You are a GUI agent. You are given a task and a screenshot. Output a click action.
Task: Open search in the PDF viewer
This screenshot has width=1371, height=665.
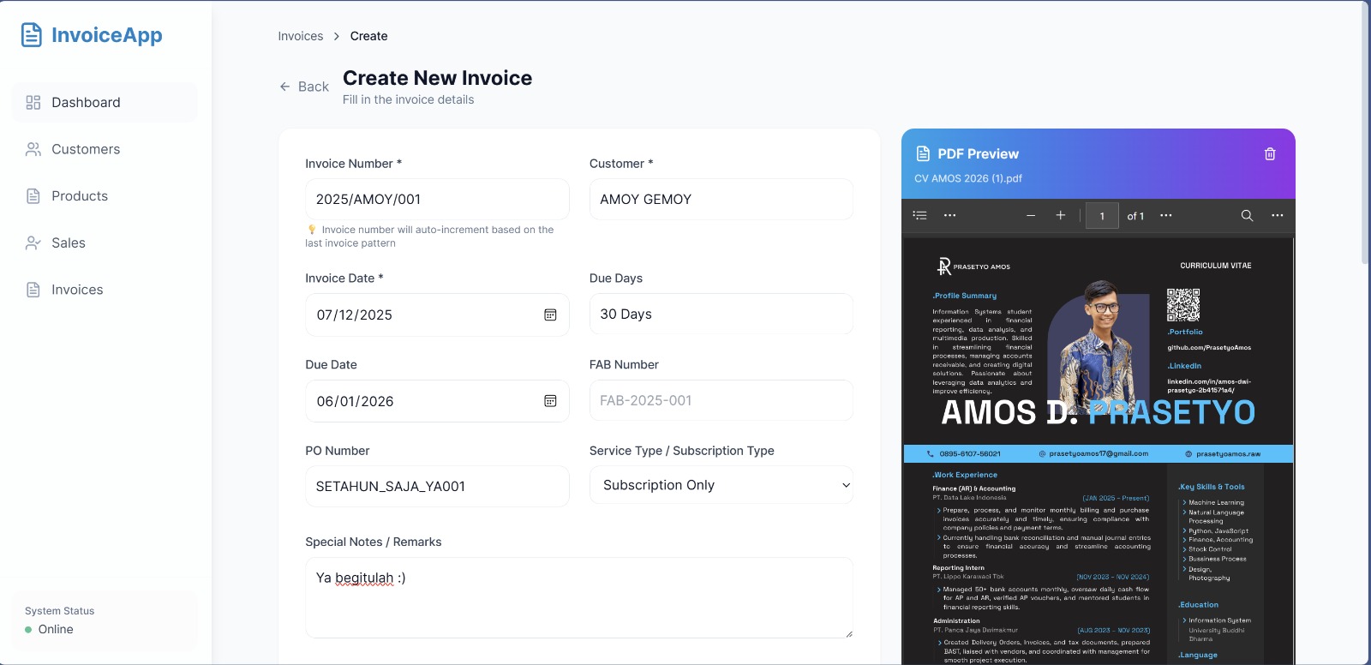(x=1247, y=216)
